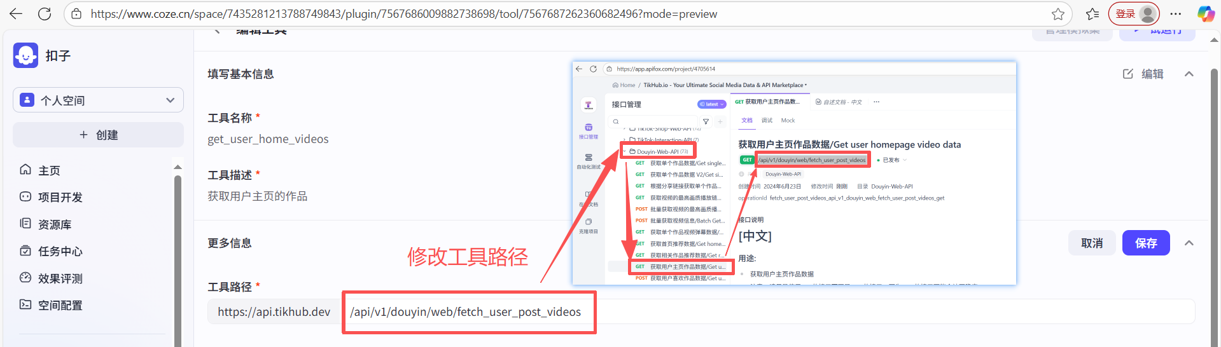Bookmark page with star icon
The height and width of the screenshot is (347, 1221).
coord(1057,14)
